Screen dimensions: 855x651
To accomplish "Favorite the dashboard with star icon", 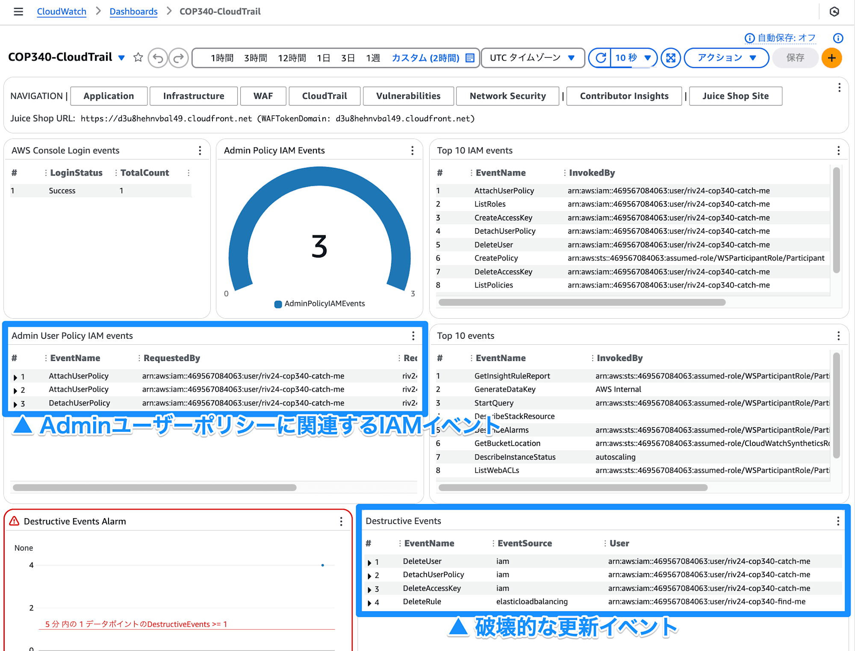I will point(138,57).
